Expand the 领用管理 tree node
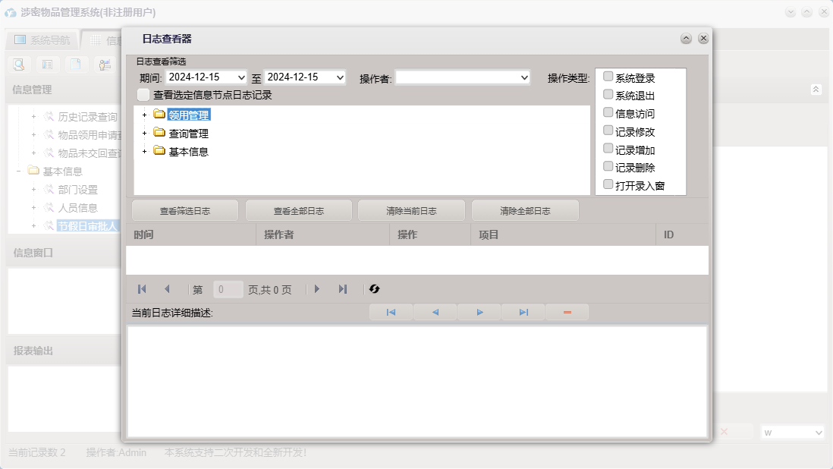The height and width of the screenshot is (469, 833). pos(144,115)
